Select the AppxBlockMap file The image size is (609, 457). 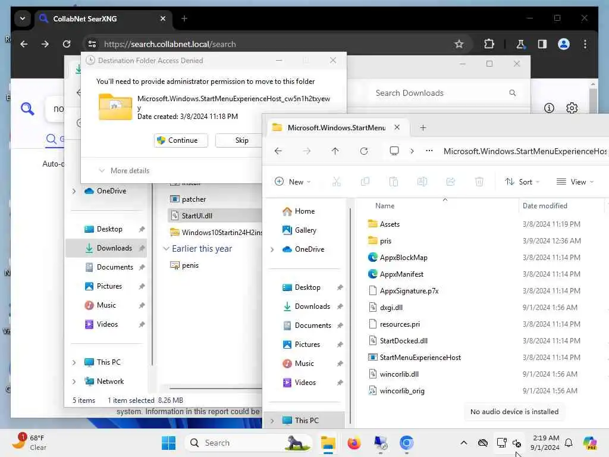click(404, 257)
